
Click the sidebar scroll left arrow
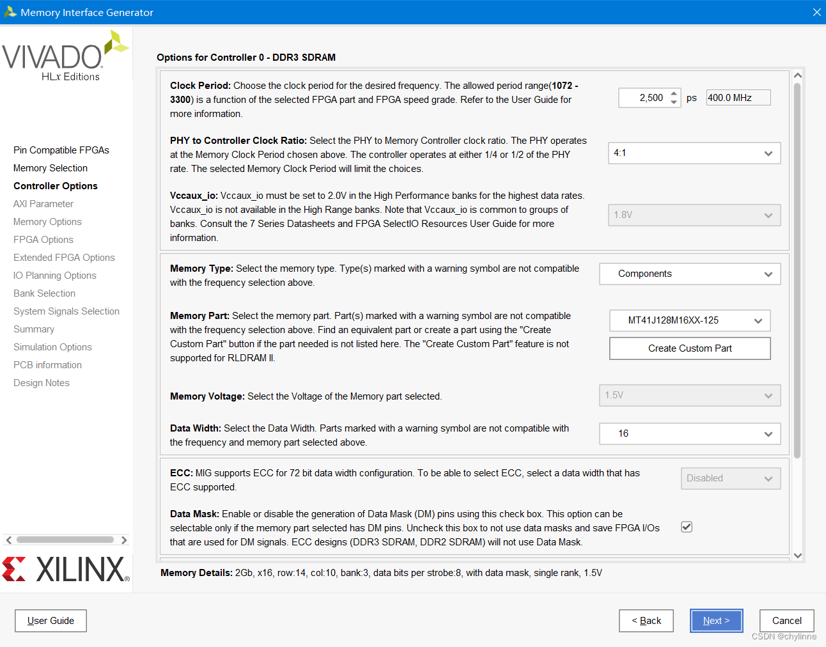click(8, 540)
